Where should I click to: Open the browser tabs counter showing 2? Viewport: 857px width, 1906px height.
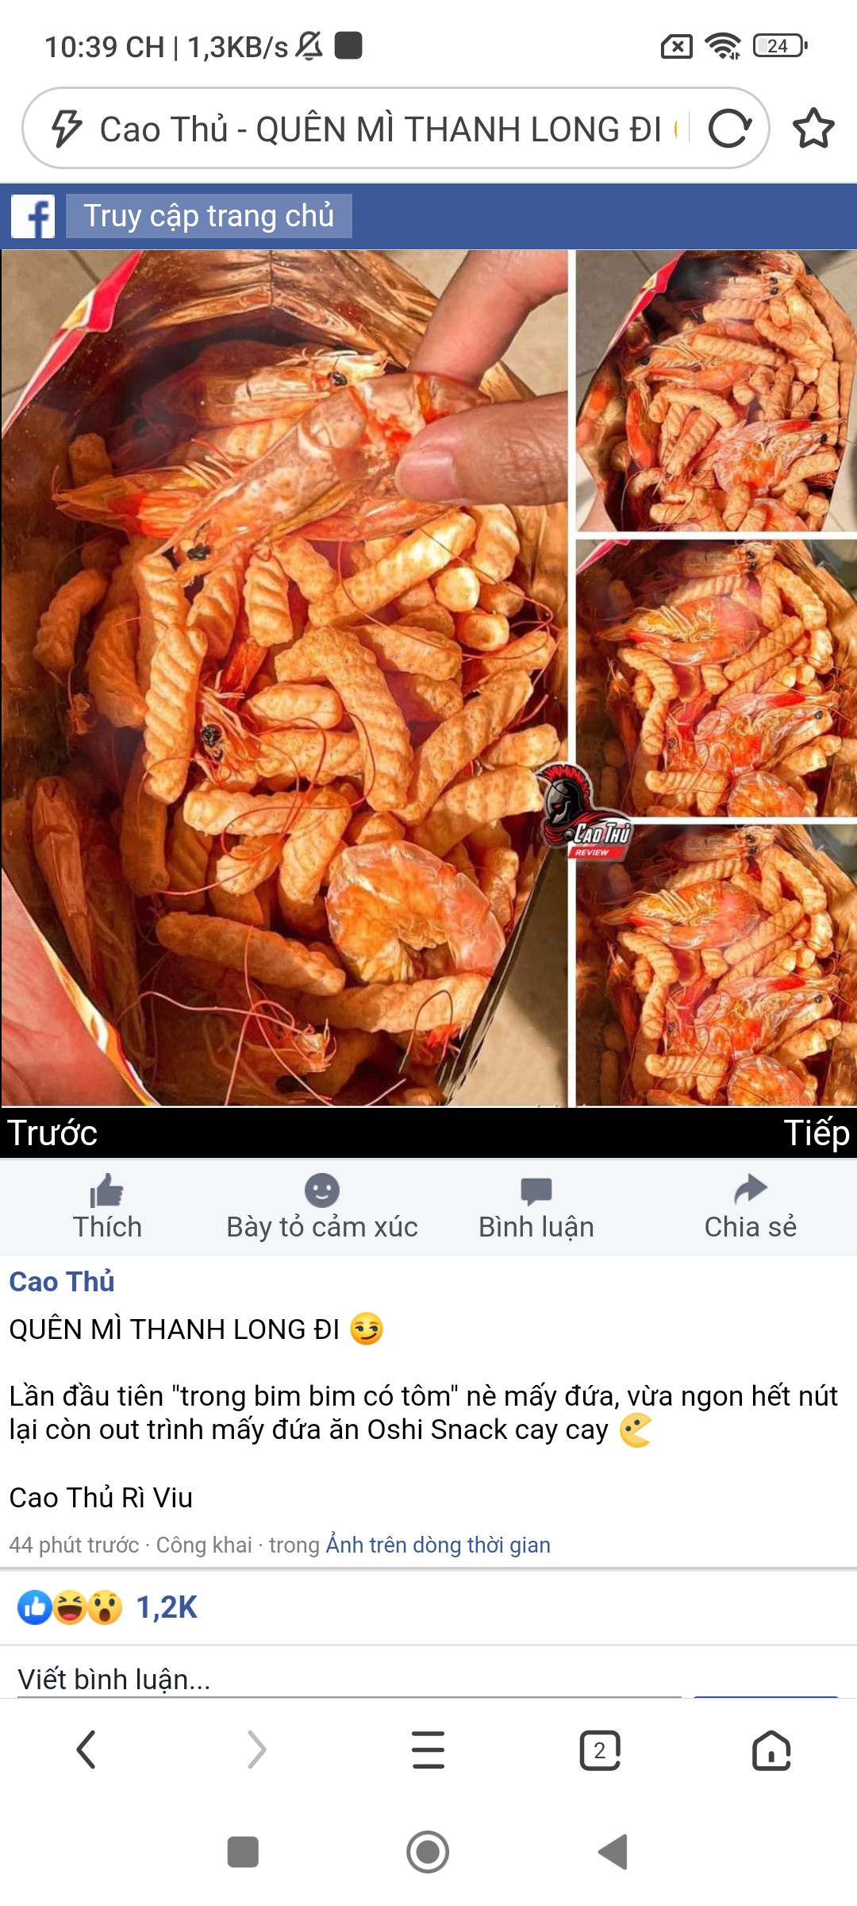coord(600,1750)
